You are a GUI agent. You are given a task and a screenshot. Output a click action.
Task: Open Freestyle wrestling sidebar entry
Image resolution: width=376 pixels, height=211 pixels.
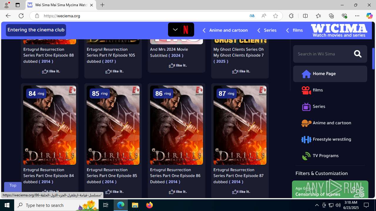[330, 139]
